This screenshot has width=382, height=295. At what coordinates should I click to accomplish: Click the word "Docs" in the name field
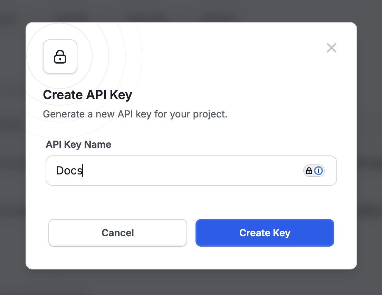pyautogui.click(x=69, y=171)
